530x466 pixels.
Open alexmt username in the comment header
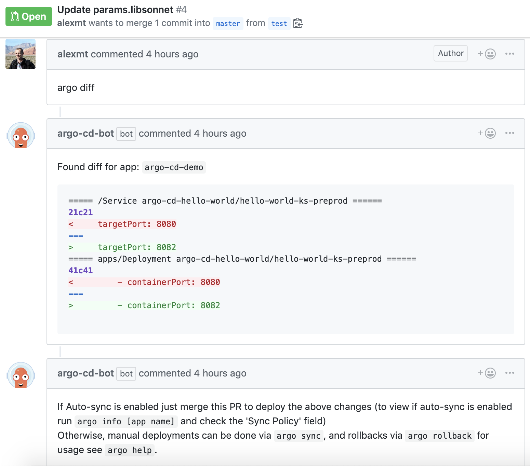point(73,54)
